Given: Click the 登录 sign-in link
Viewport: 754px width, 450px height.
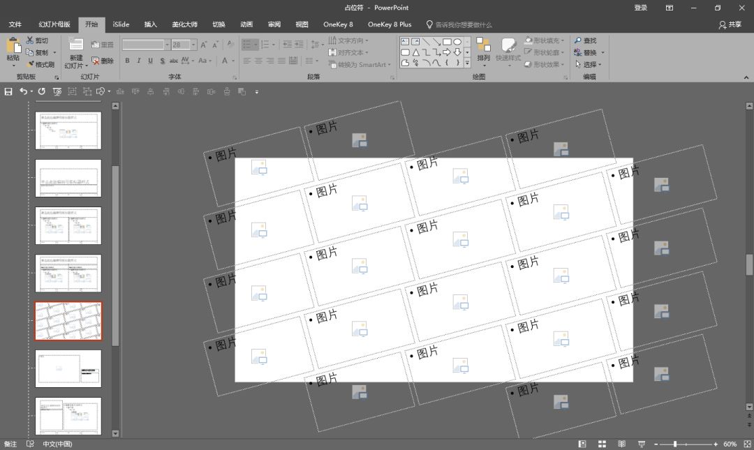Looking at the screenshot, I should [x=640, y=8].
